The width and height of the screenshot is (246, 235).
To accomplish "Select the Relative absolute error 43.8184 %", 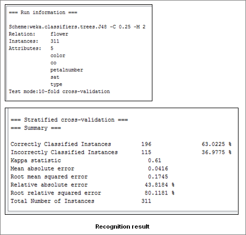I will click(x=159, y=185).
